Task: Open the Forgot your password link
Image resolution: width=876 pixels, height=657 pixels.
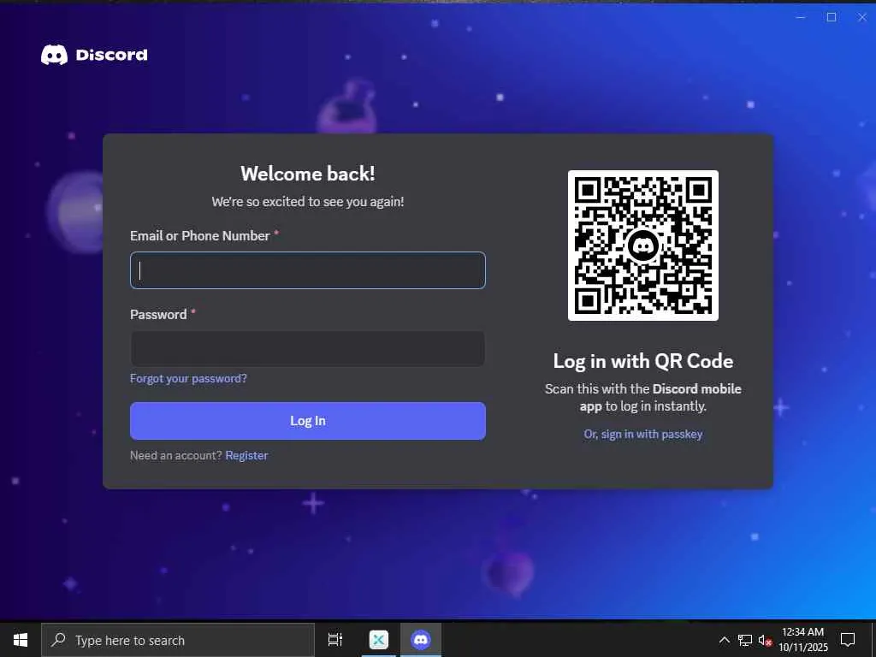Action: [188, 378]
